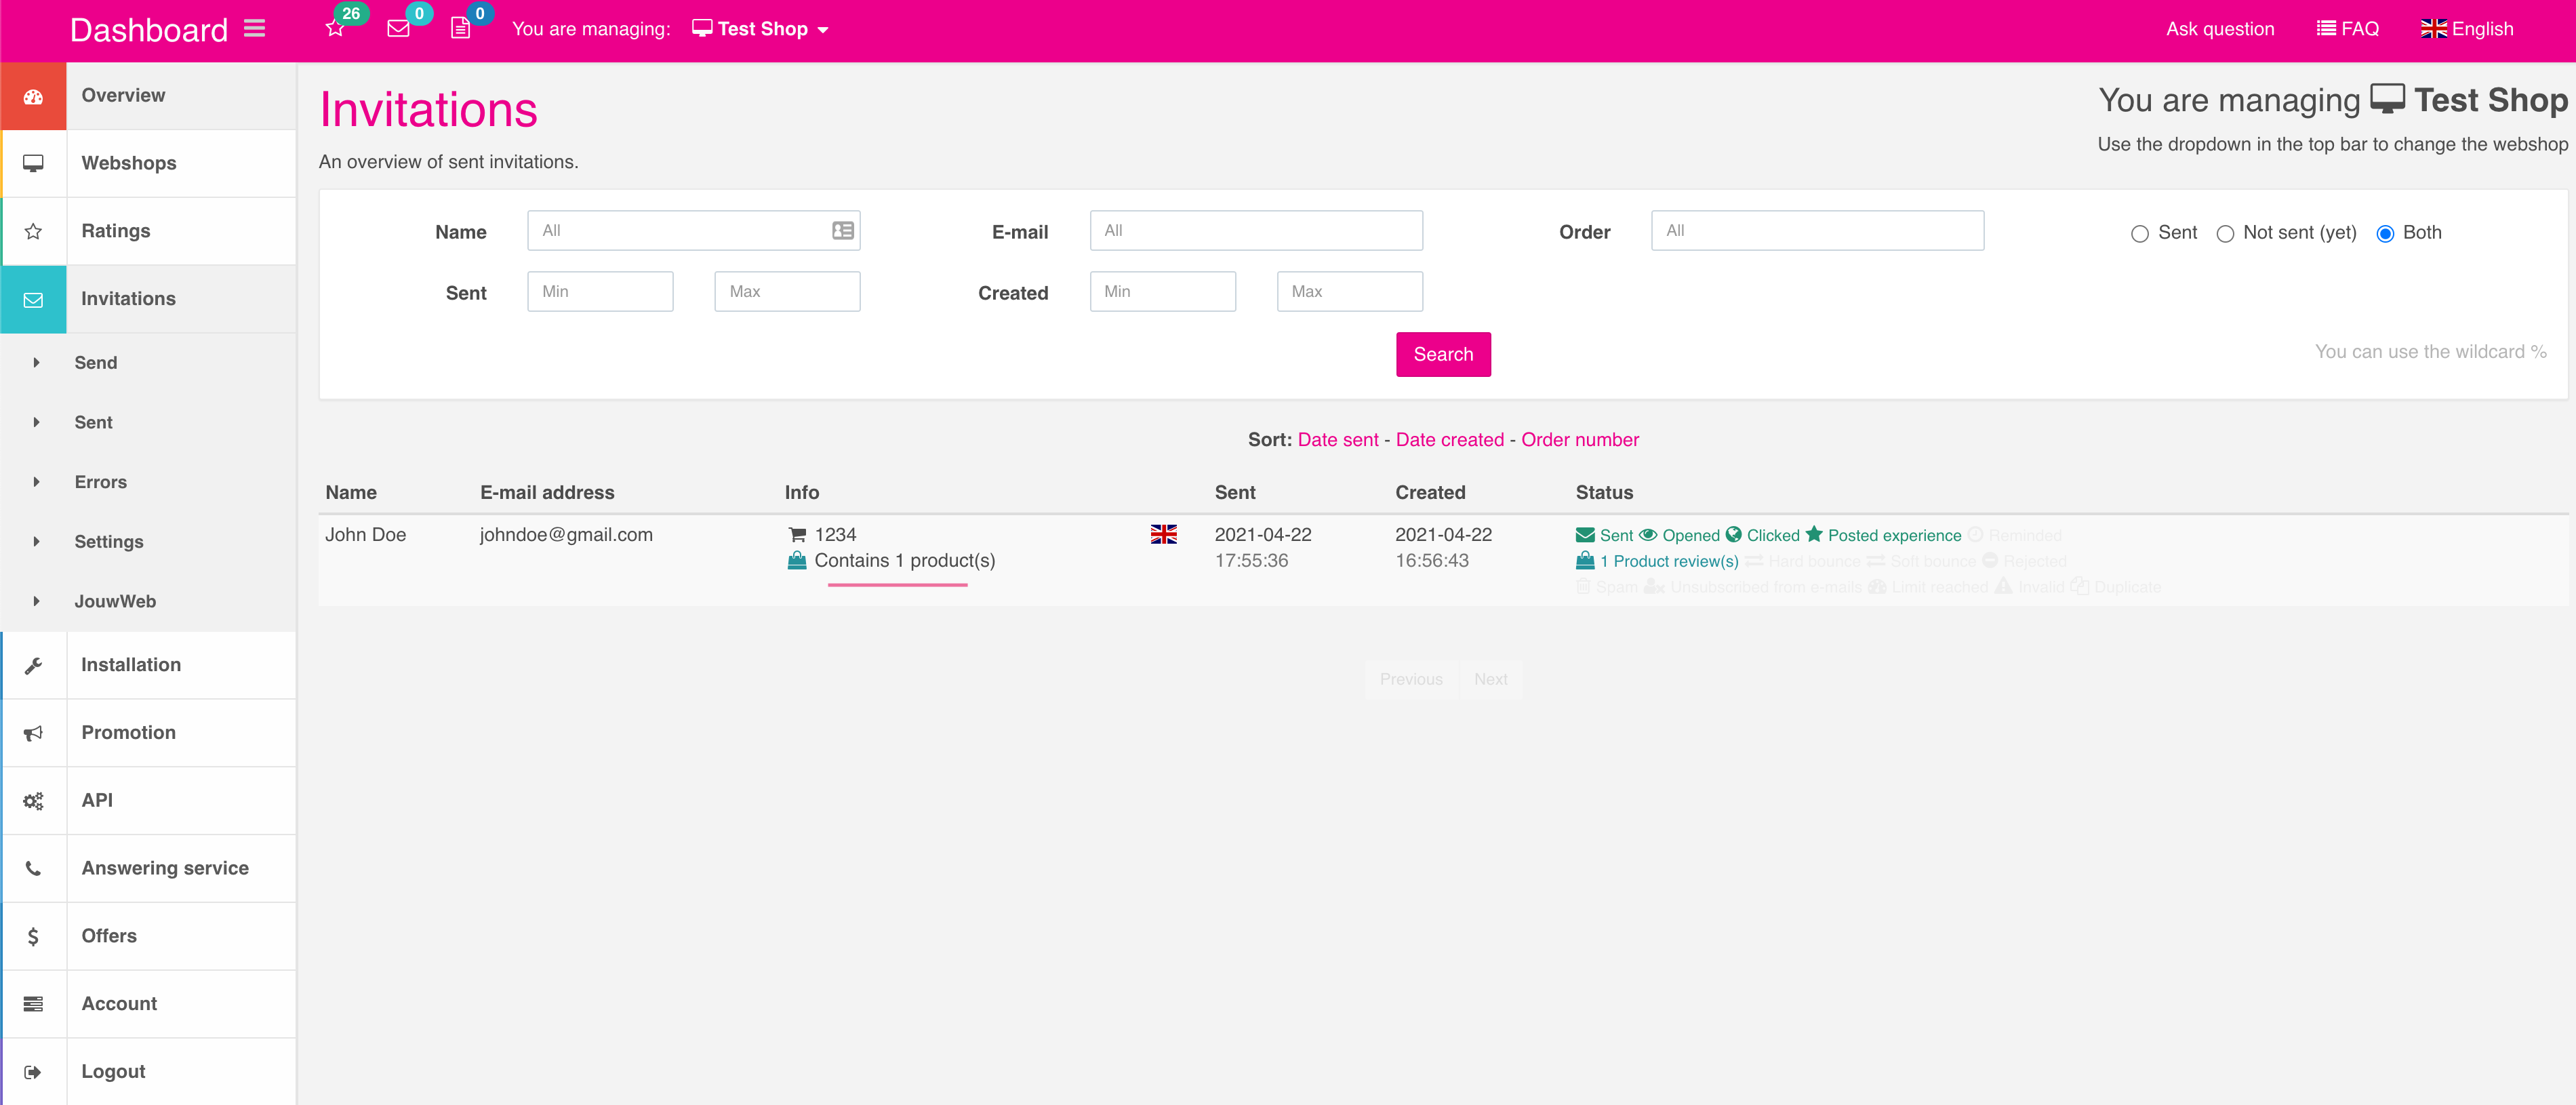
Task: Click the star ratings notification icon
Action: click(335, 29)
